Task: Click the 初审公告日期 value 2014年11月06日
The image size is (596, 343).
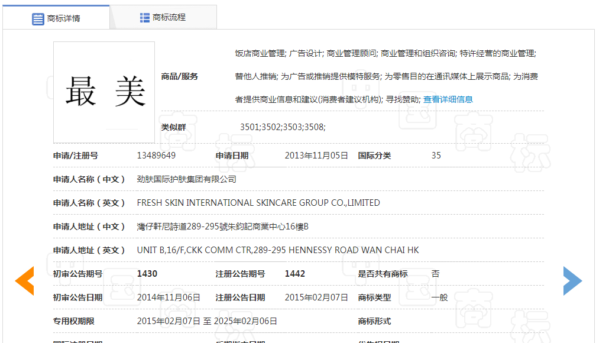Action: coord(169,297)
